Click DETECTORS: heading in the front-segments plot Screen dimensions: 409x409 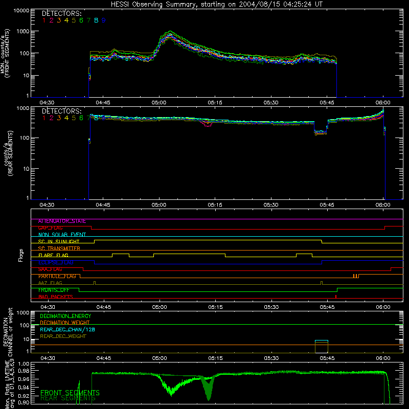tap(62, 14)
